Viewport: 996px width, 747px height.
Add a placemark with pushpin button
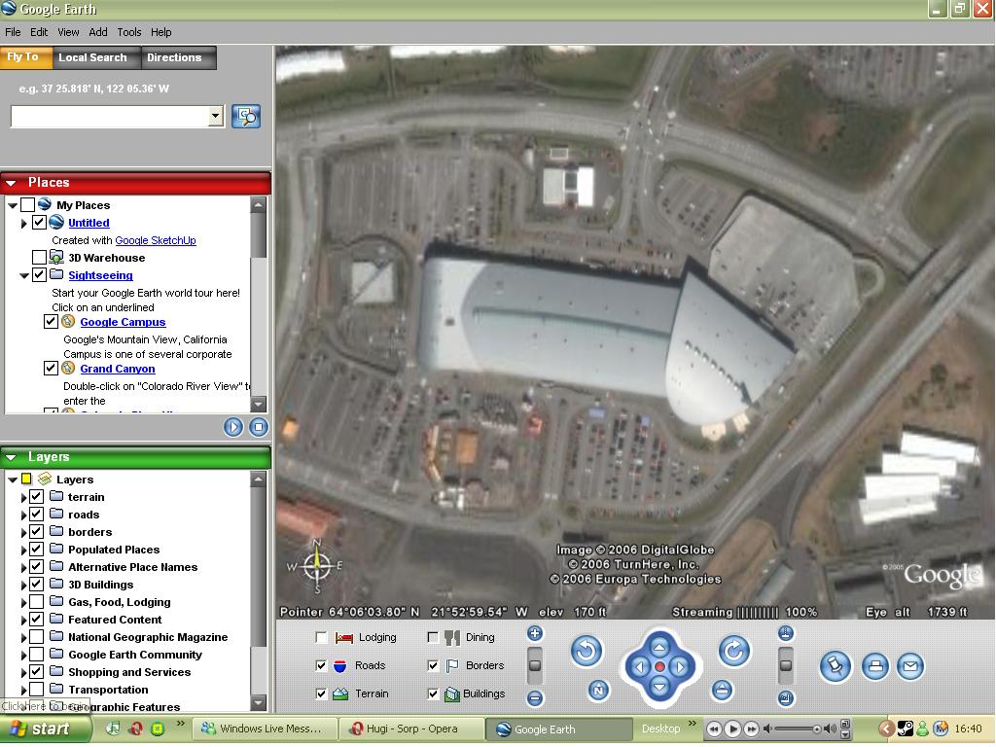(x=835, y=666)
